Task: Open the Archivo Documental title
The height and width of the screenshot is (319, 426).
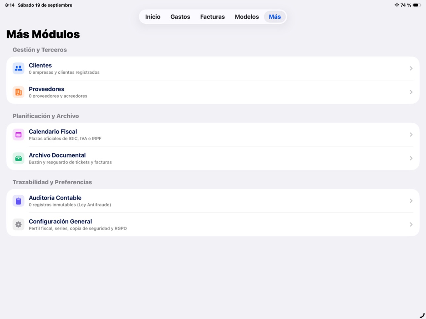Action: click(x=57, y=155)
